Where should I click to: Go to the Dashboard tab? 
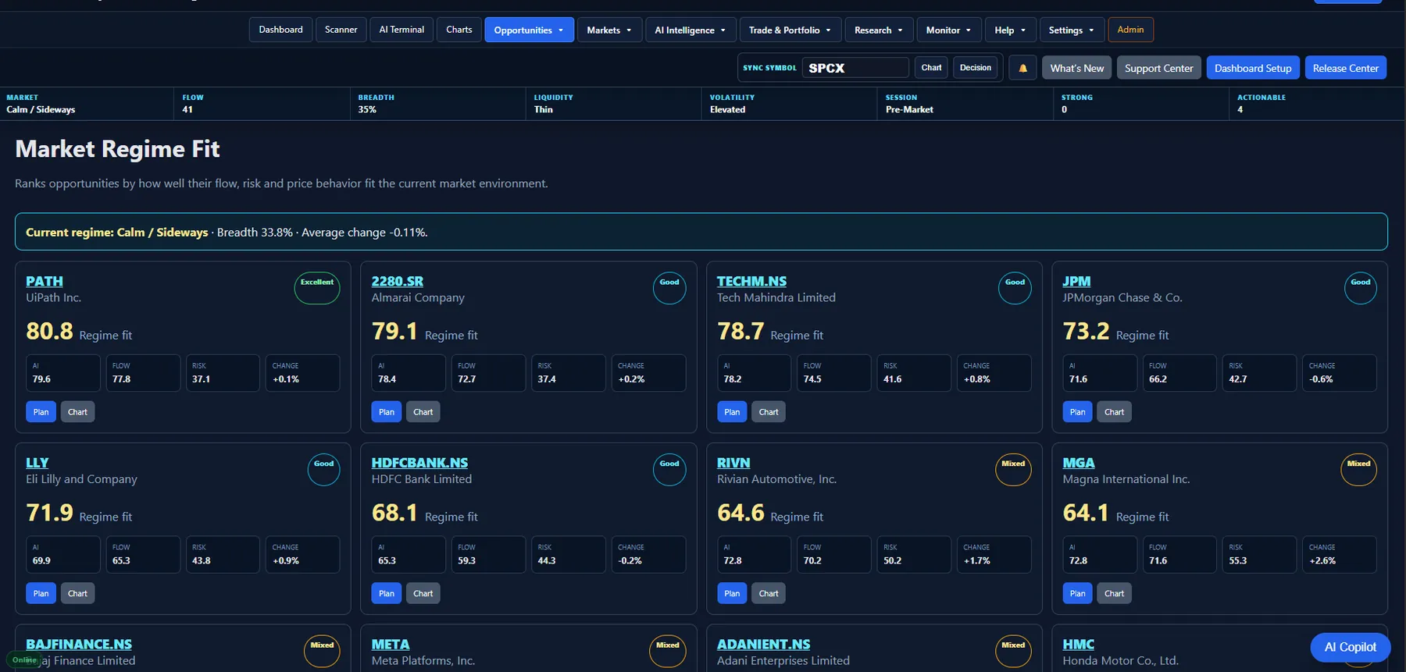[281, 30]
